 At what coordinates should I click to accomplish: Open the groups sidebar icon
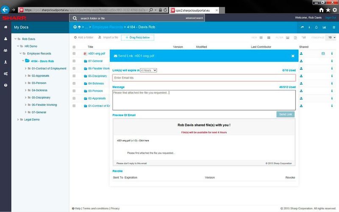pyautogui.click(x=6, y=50)
